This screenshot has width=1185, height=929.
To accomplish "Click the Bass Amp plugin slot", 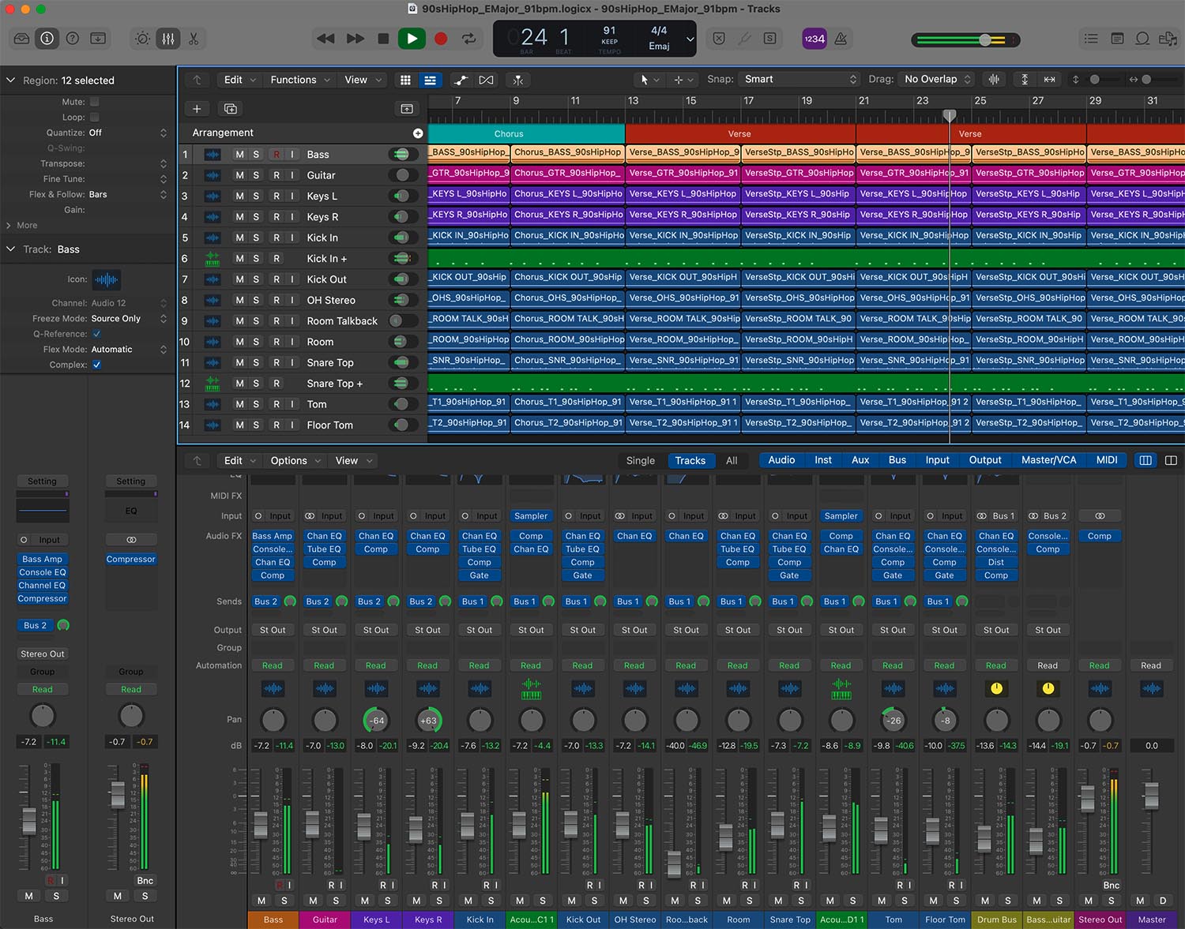I will click(x=272, y=536).
